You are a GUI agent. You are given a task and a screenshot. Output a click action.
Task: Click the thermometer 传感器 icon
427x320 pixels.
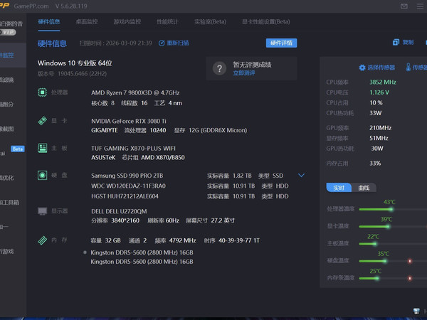tap(408, 68)
